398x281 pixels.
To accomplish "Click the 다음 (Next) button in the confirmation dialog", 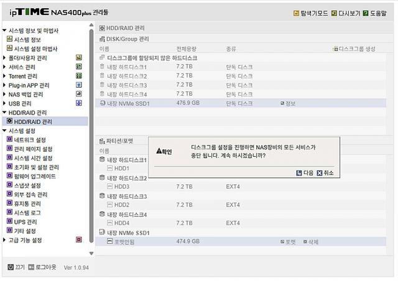I will tap(304, 173).
